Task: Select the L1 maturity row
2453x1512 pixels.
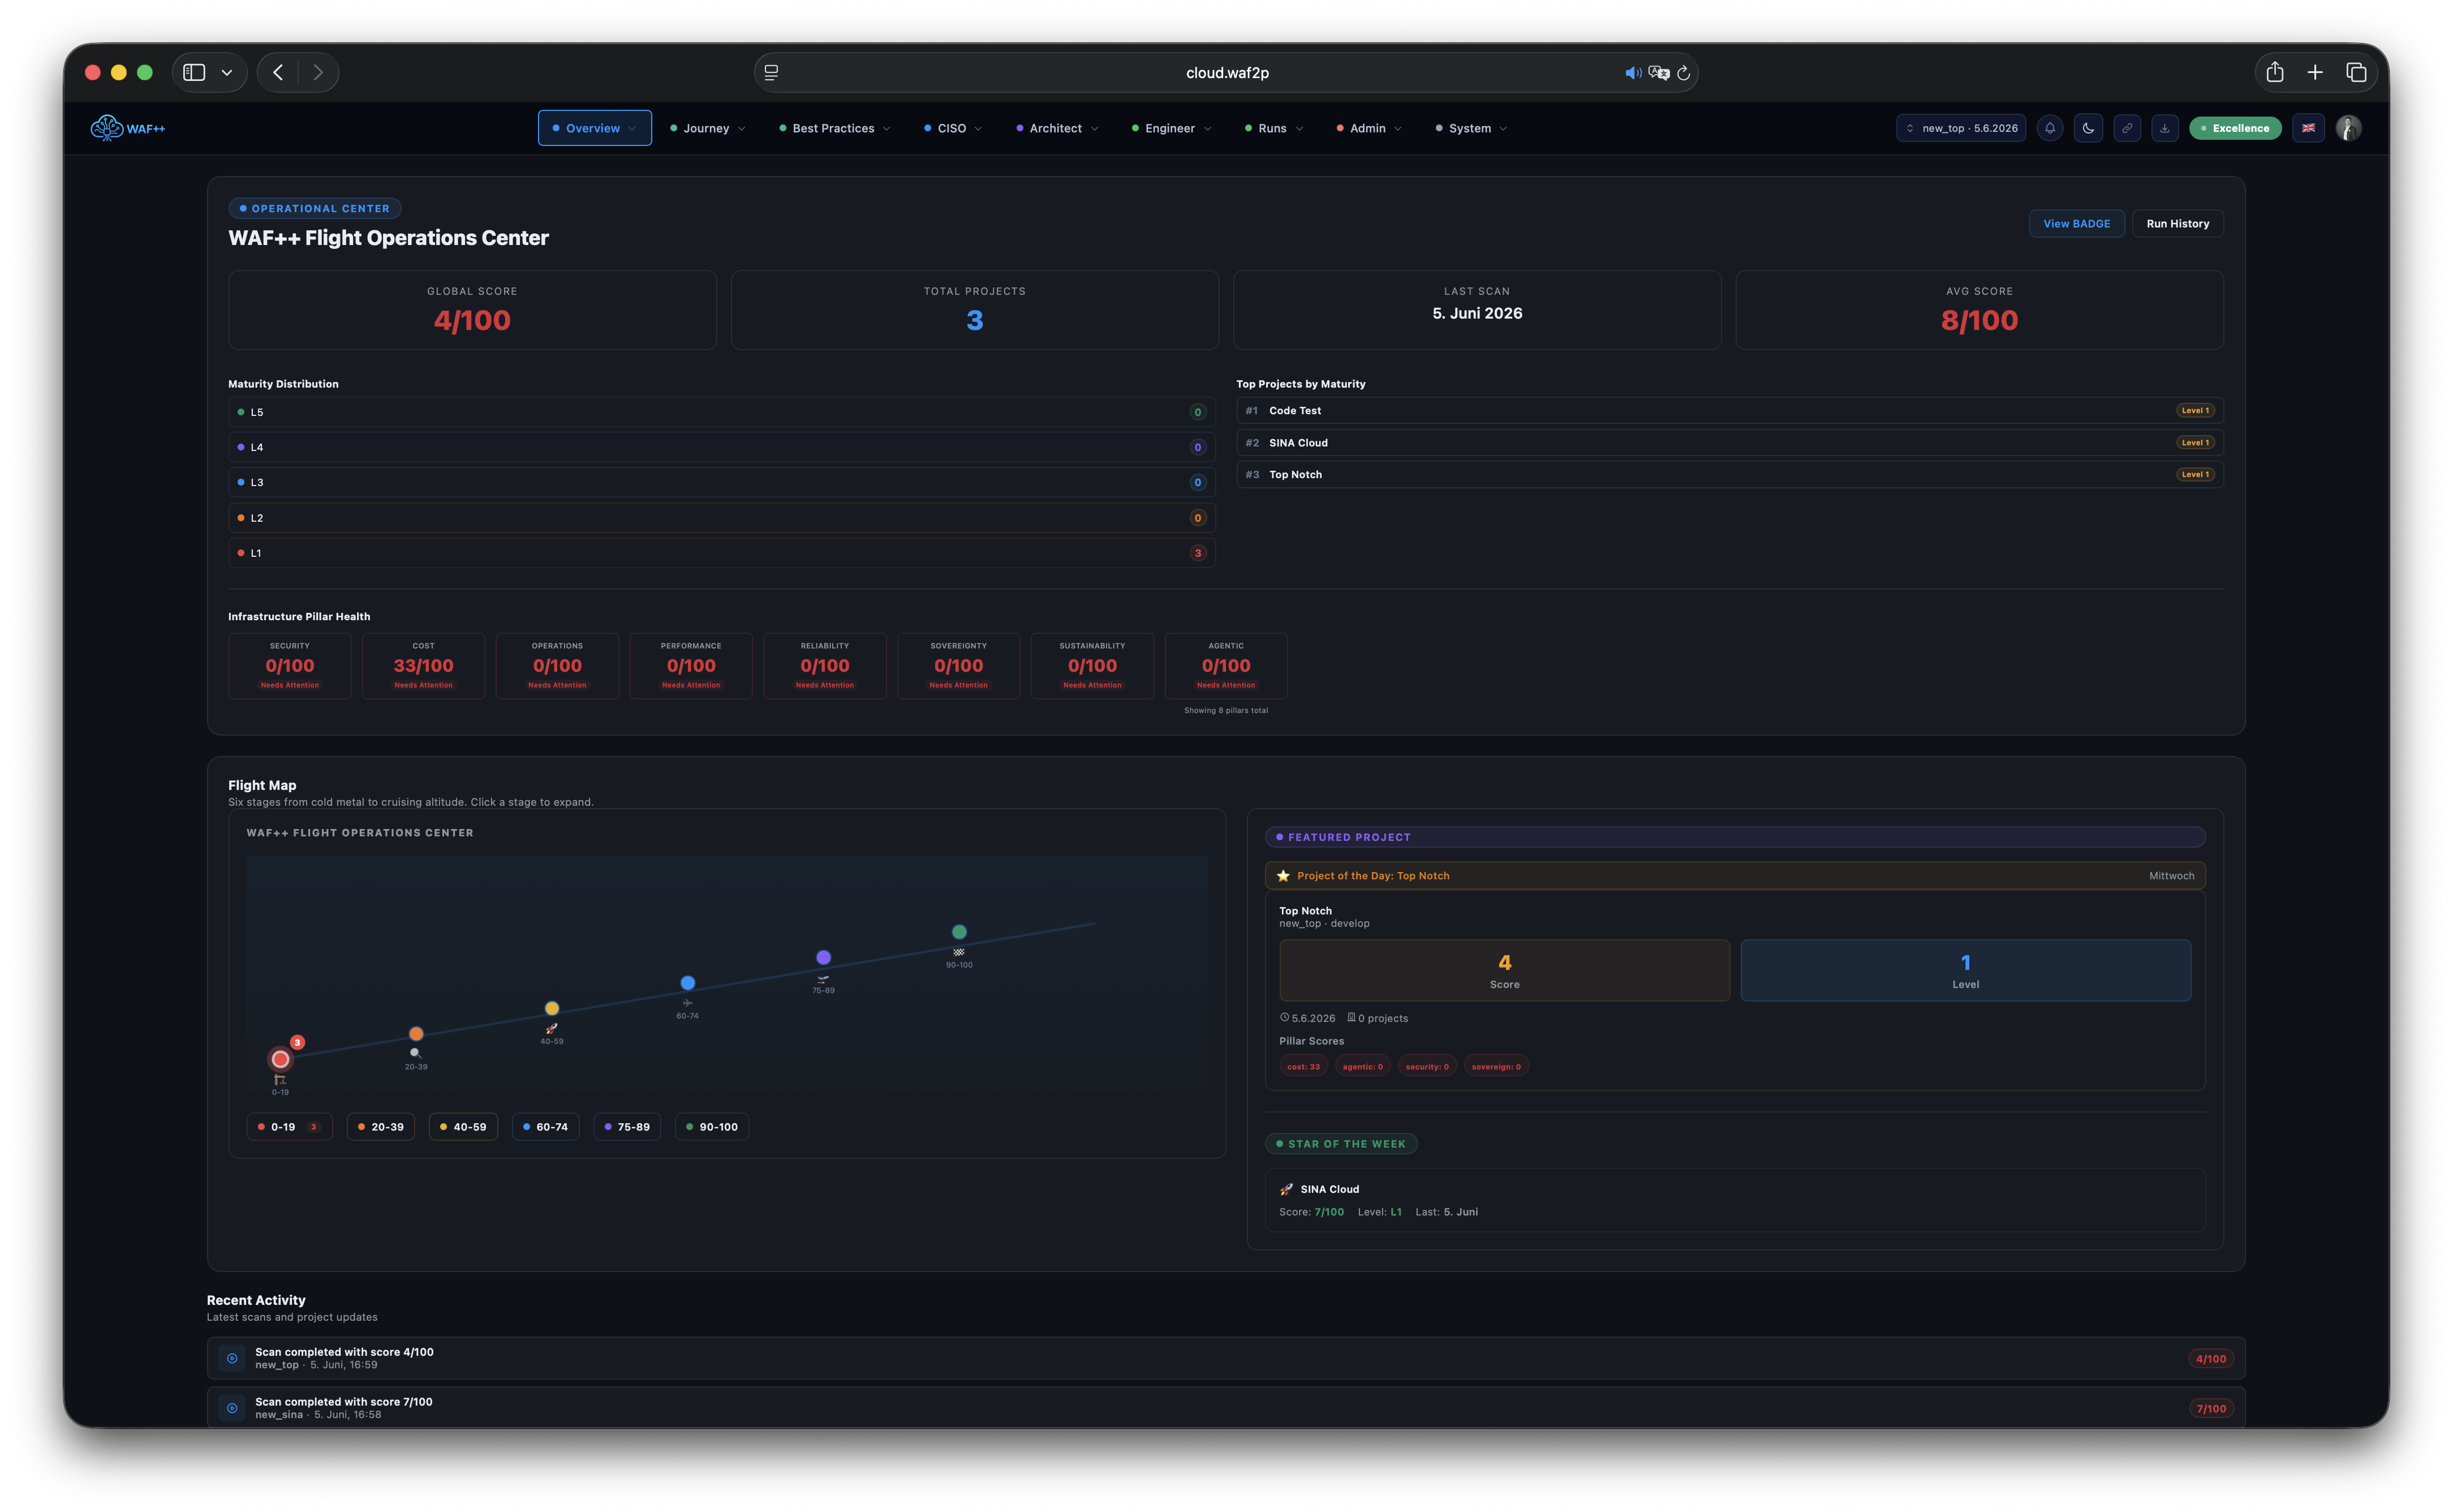Action: [x=722, y=553]
